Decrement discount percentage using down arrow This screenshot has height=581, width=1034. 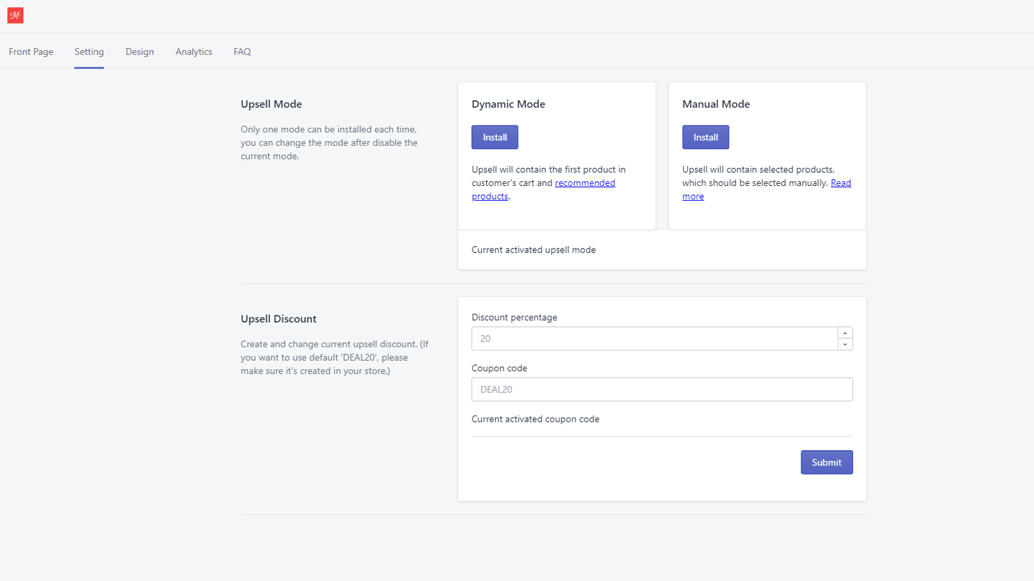(x=845, y=343)
